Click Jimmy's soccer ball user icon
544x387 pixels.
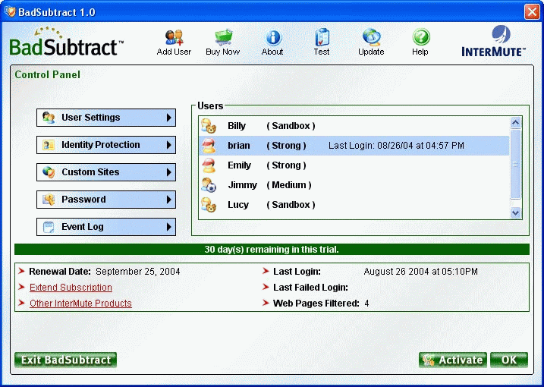click(209, 185)
